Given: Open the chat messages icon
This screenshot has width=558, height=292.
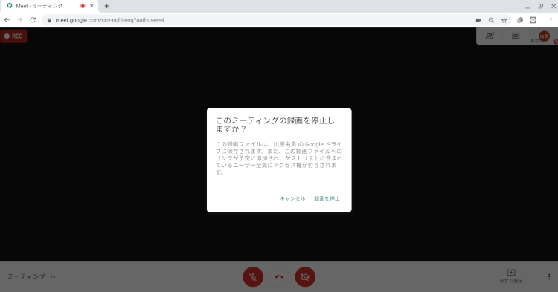Looking at the screenshot, I should click(x=516, y=36).
